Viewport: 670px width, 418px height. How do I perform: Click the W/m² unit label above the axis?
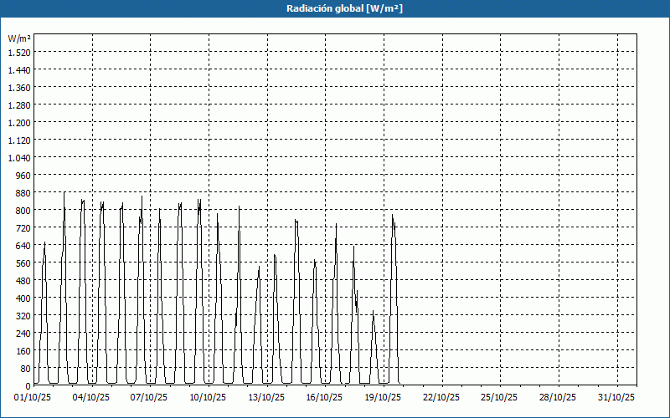pos(19,38)
